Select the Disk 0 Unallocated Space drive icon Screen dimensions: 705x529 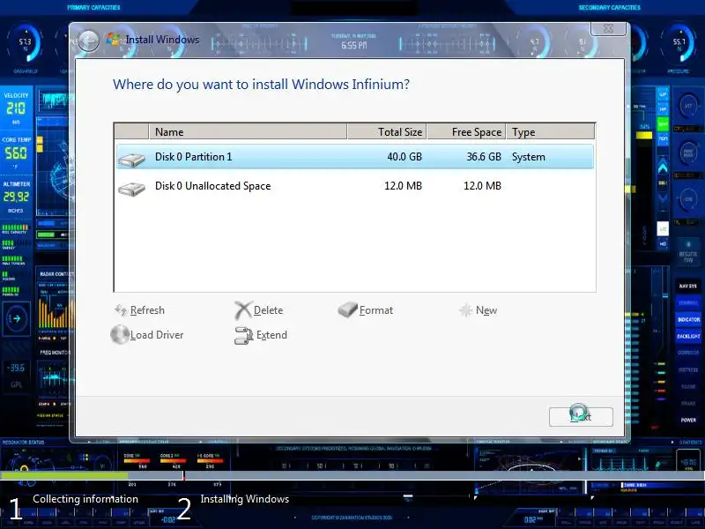click(x=131, y=188)
